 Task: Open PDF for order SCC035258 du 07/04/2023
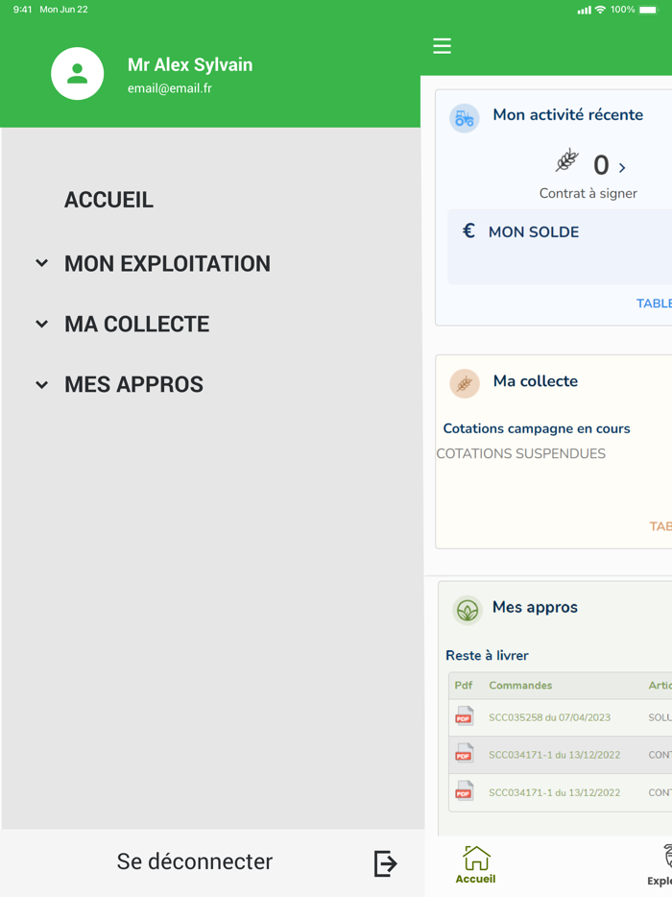pos(464,716)
